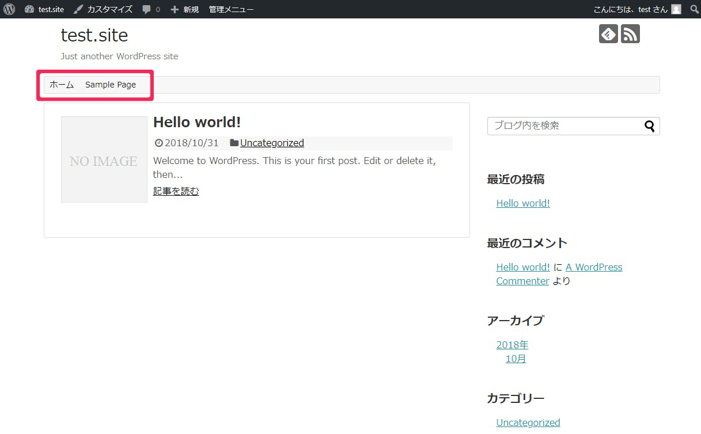Click the admin bar search magnifier
The width and height of the screenshot is (701, 434).
coord(694,9)
